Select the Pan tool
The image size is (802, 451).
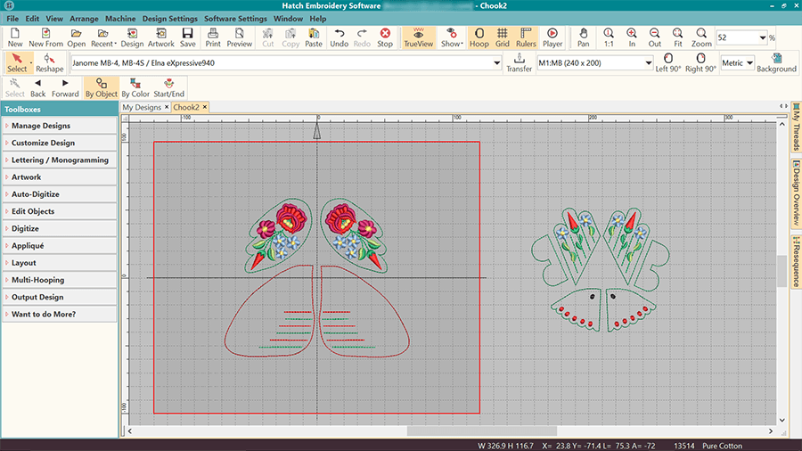(x=583, y=37)
